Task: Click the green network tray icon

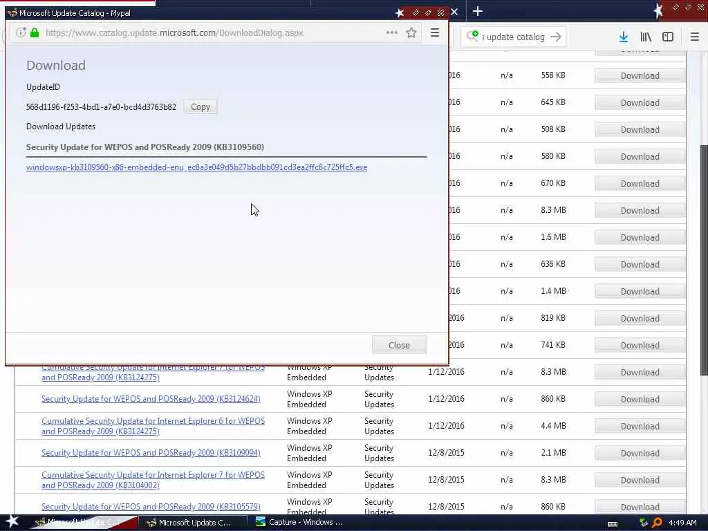Action: 644,523
